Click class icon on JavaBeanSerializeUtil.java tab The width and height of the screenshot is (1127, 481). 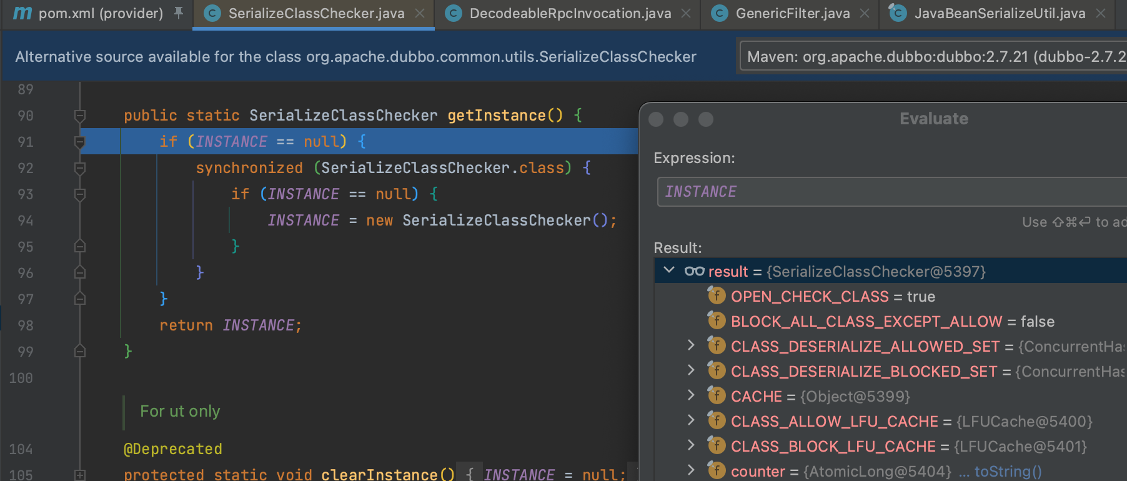[898, 13]
